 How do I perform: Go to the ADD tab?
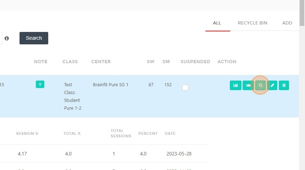tap(287, 23)
